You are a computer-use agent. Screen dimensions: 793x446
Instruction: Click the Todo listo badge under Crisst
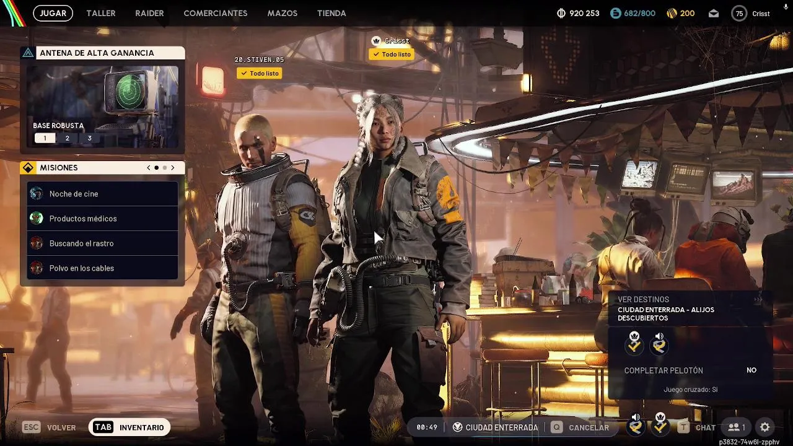(x=391, y=55)
